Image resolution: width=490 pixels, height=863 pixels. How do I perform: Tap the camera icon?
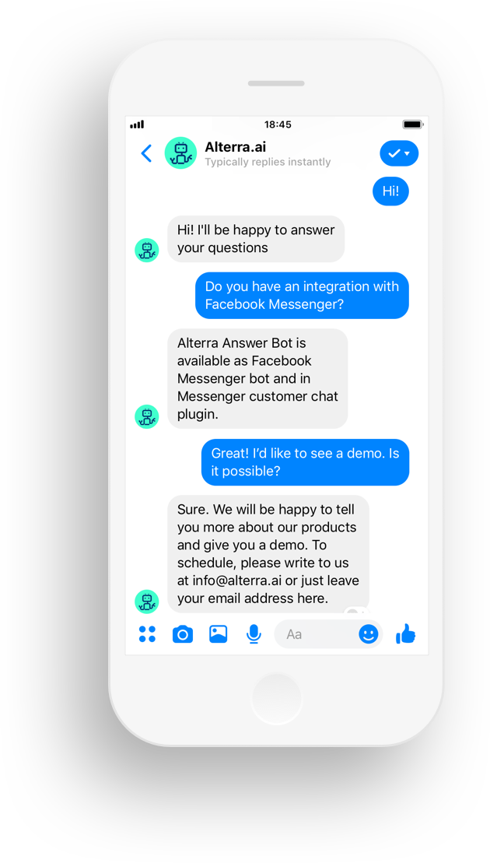click(183, 634)
